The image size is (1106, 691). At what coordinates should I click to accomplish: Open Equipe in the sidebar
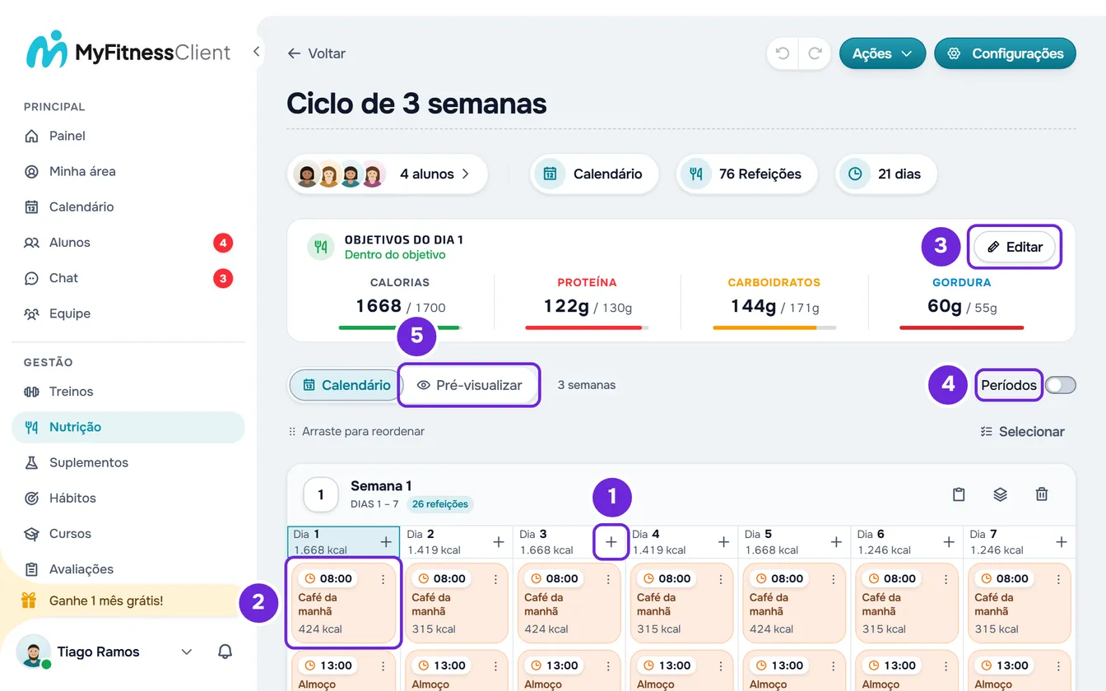tap(128, 313)
